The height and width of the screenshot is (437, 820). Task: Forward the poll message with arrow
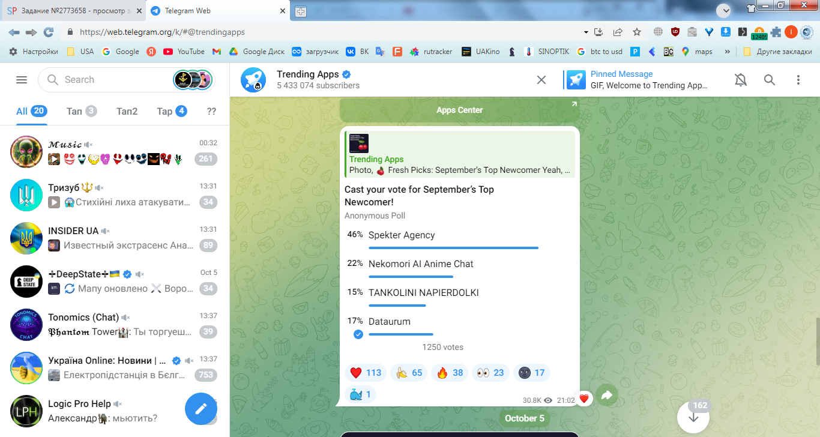[x=607, y=396]
